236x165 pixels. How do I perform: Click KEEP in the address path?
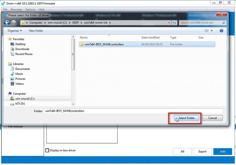click(x=76, y=23)
